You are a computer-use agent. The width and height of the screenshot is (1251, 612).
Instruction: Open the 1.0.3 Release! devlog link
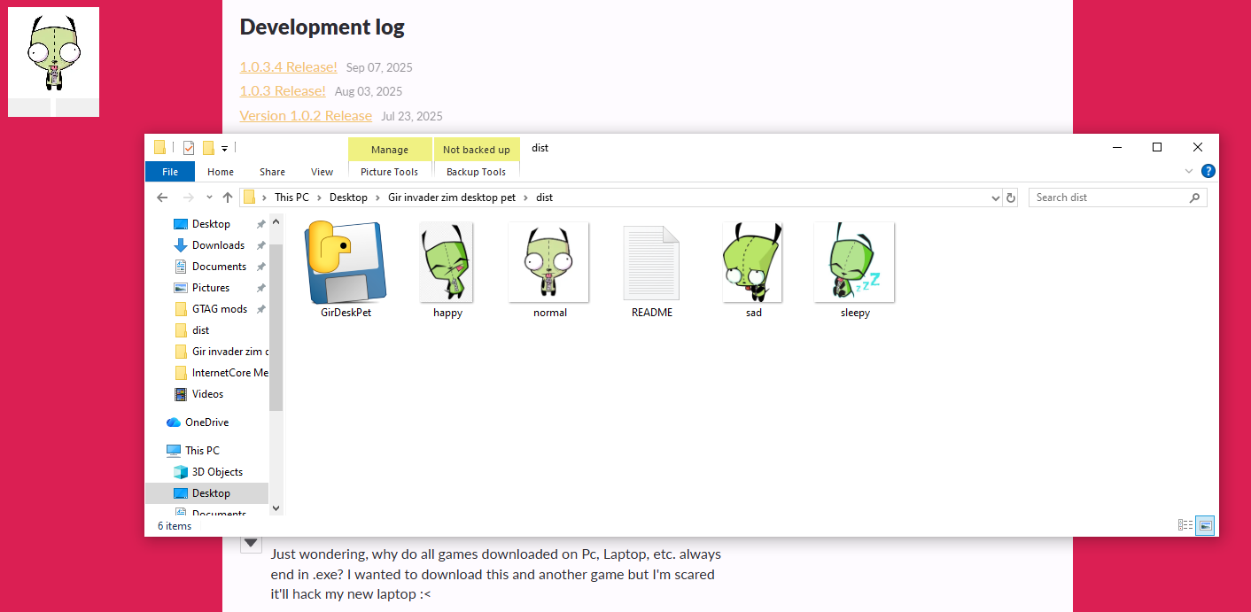pos(283,90)
